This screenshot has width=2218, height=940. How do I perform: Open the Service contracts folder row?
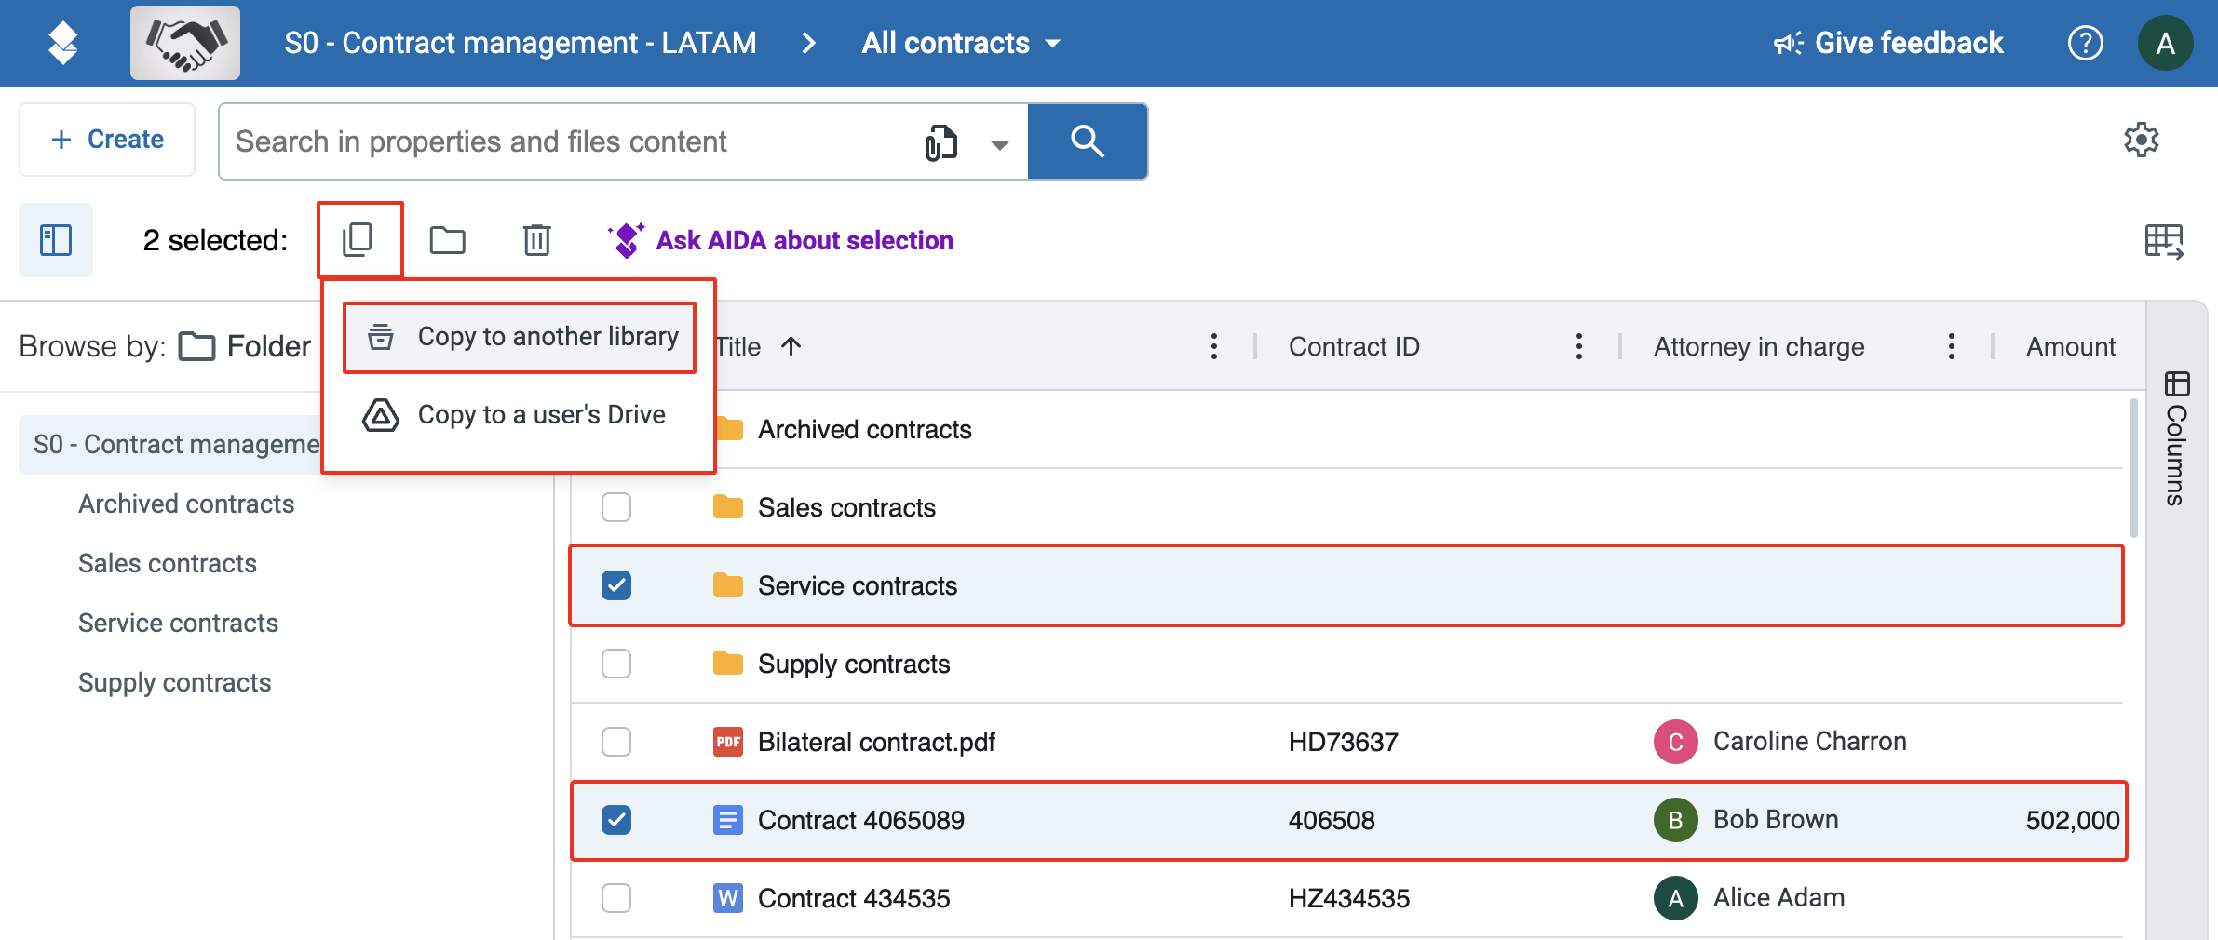(858, 585)
